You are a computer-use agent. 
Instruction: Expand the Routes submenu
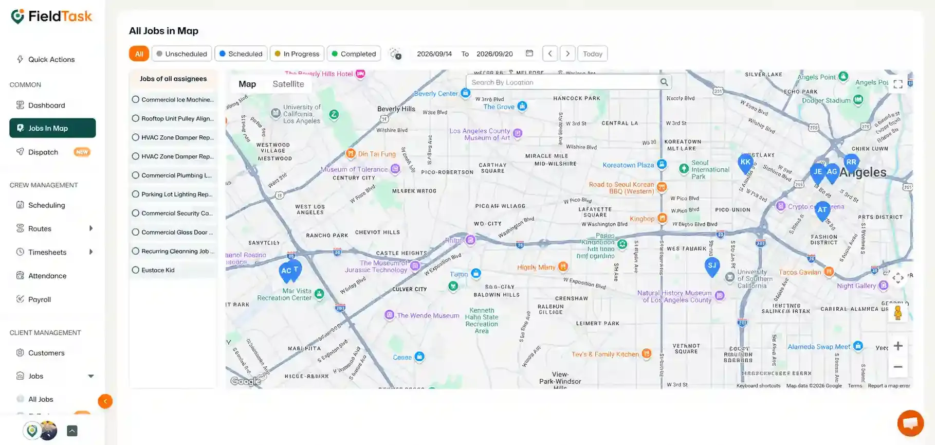91,228
